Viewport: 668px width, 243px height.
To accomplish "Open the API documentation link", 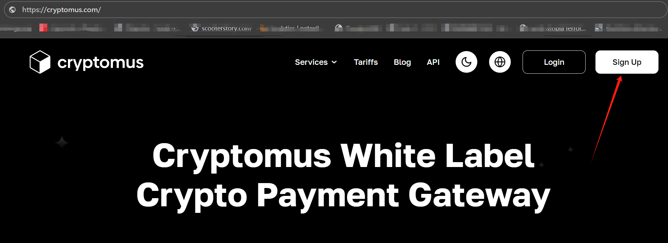I will click(x=433, y=62).
